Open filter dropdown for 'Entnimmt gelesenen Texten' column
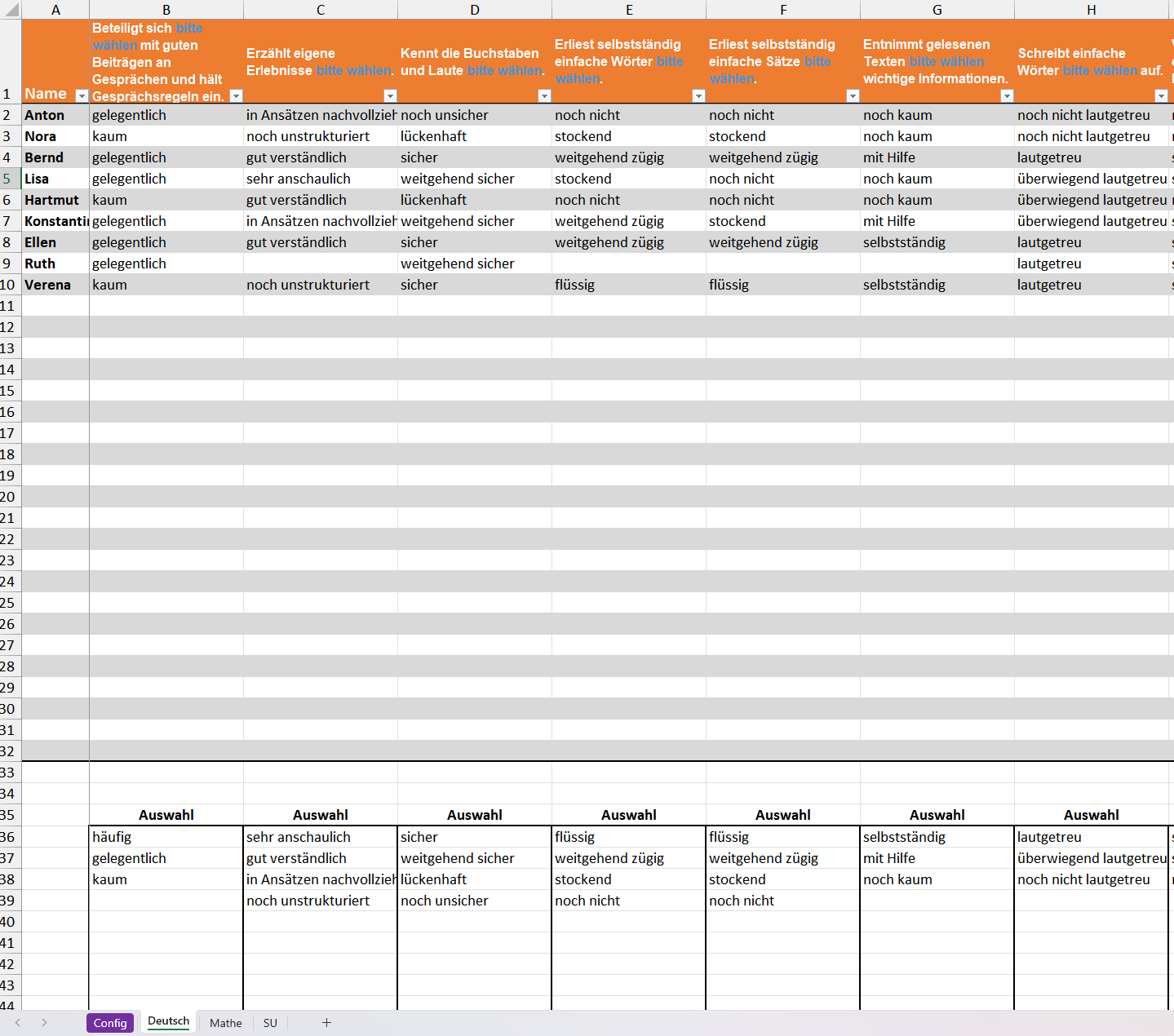This screenshot has height=1036, width=1174. 1007,96
